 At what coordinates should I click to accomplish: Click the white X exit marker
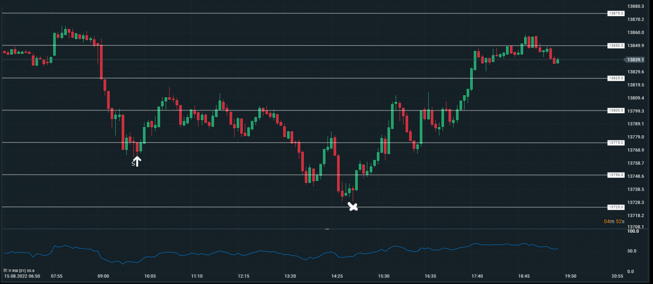click(x=353, y=207)
